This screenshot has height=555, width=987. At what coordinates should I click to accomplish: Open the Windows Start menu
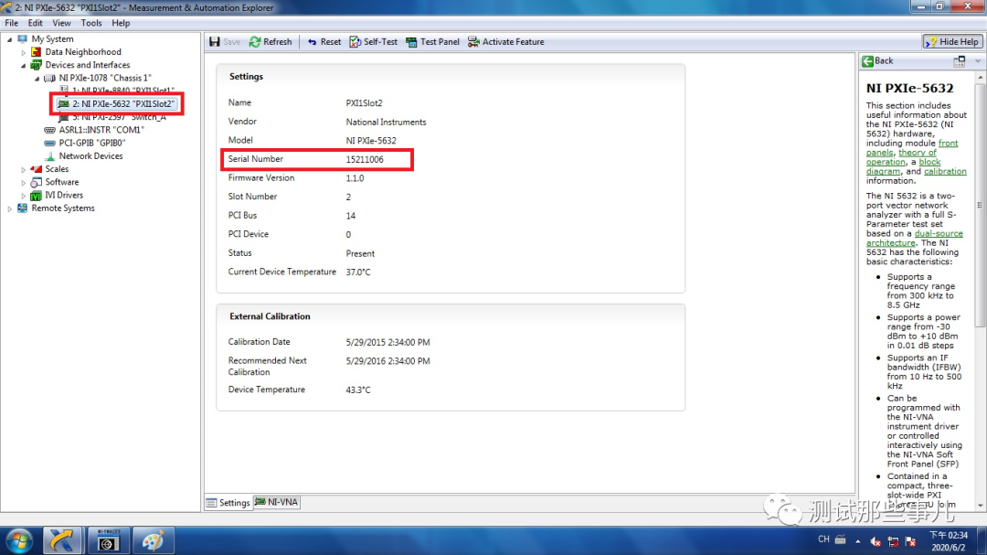pos(19,540)
